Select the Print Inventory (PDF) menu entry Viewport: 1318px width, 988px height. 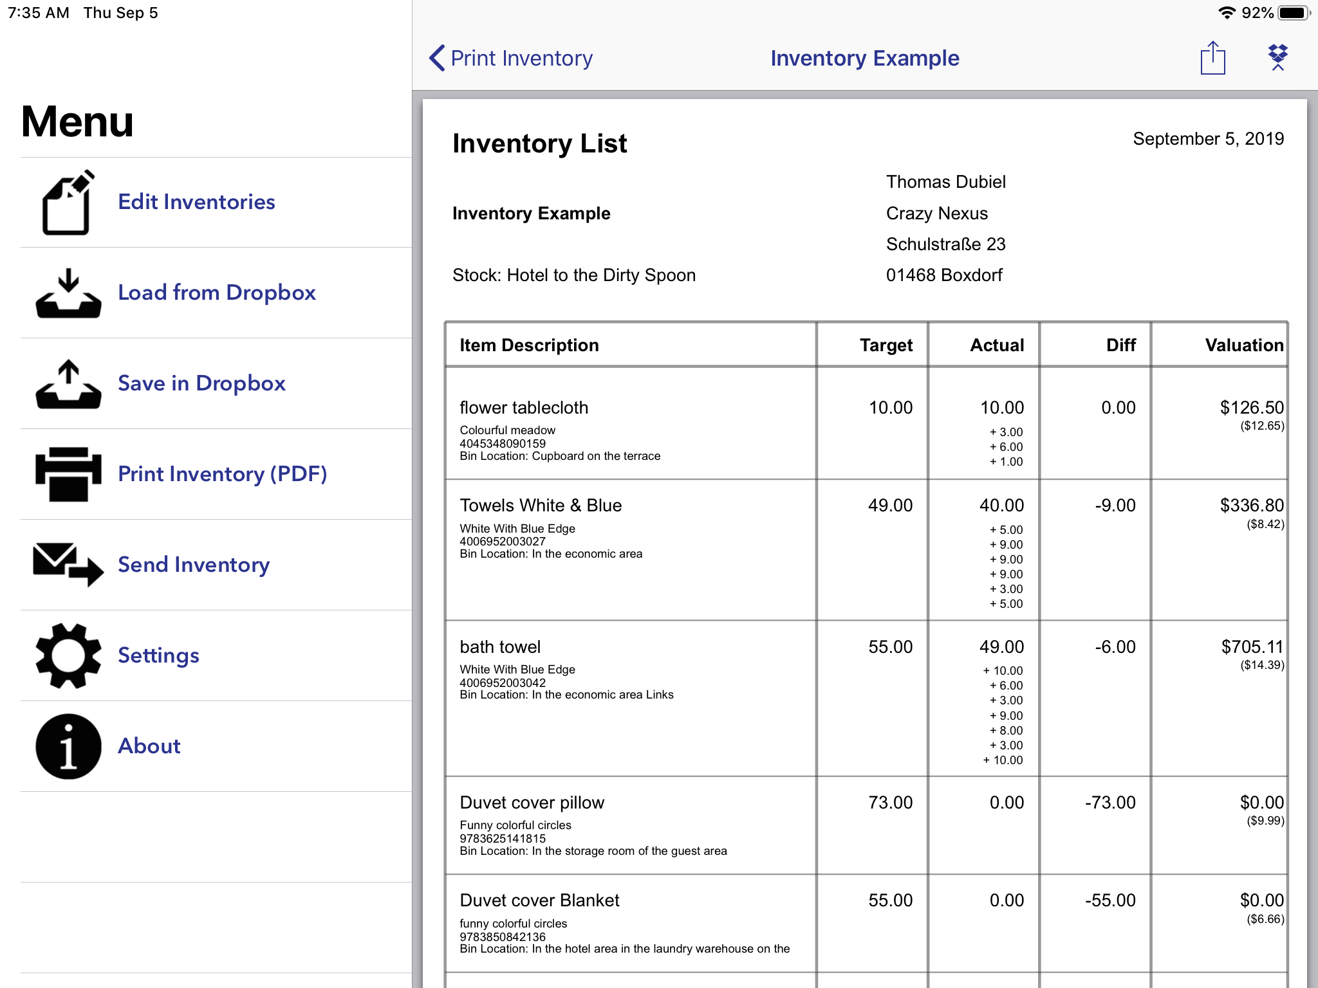click(222, 474)
